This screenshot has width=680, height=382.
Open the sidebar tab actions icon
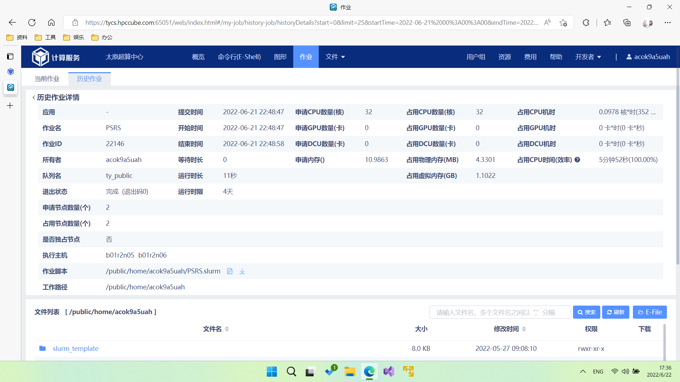(x=10, y=57)
